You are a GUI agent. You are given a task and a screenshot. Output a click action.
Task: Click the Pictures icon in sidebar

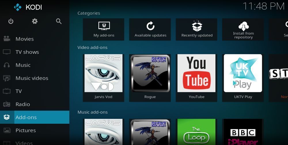(x=7, y=130)
